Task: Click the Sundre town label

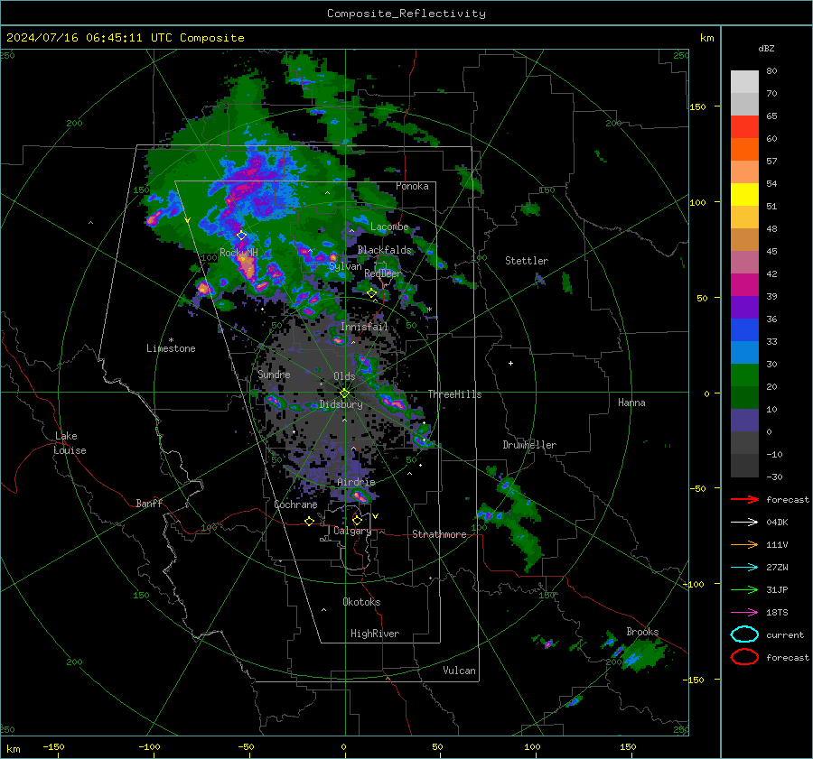Action: (275, 374)
